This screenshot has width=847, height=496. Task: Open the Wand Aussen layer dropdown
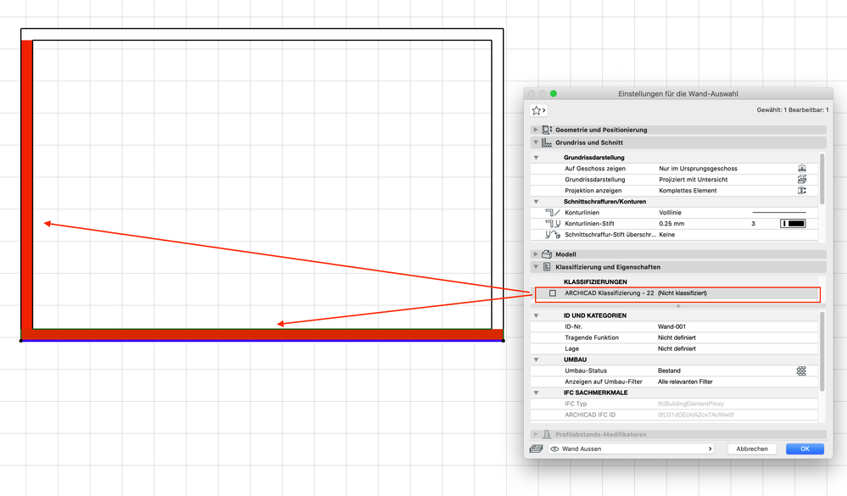631,449
